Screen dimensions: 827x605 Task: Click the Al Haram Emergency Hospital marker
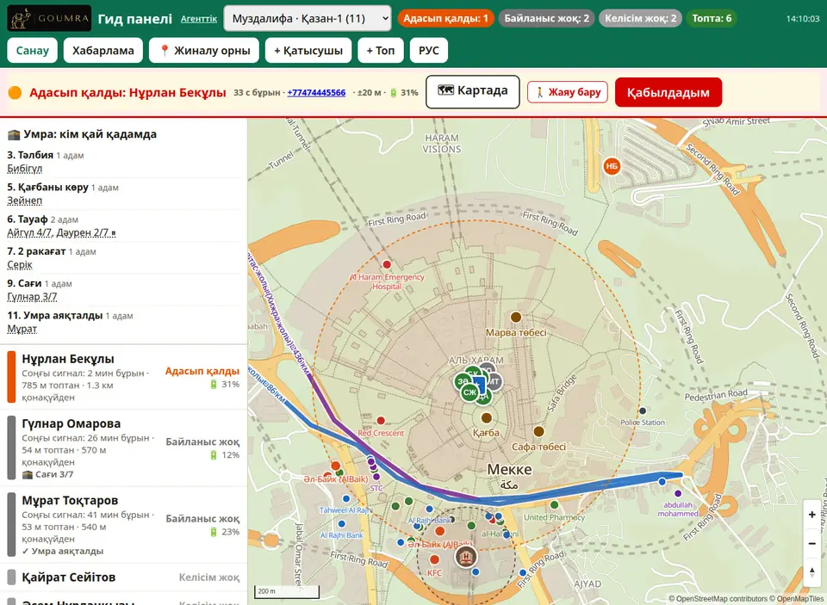point(387,264)
